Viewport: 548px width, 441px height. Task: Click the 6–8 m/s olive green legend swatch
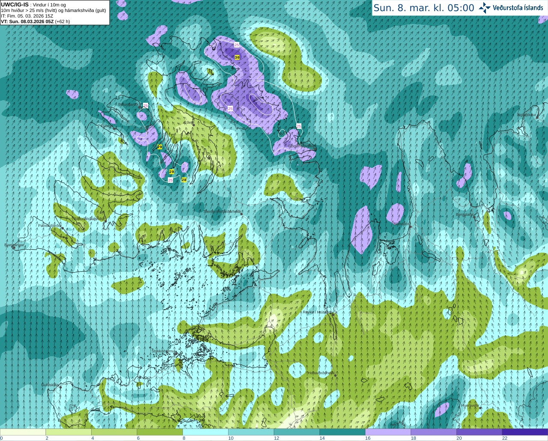160,432
